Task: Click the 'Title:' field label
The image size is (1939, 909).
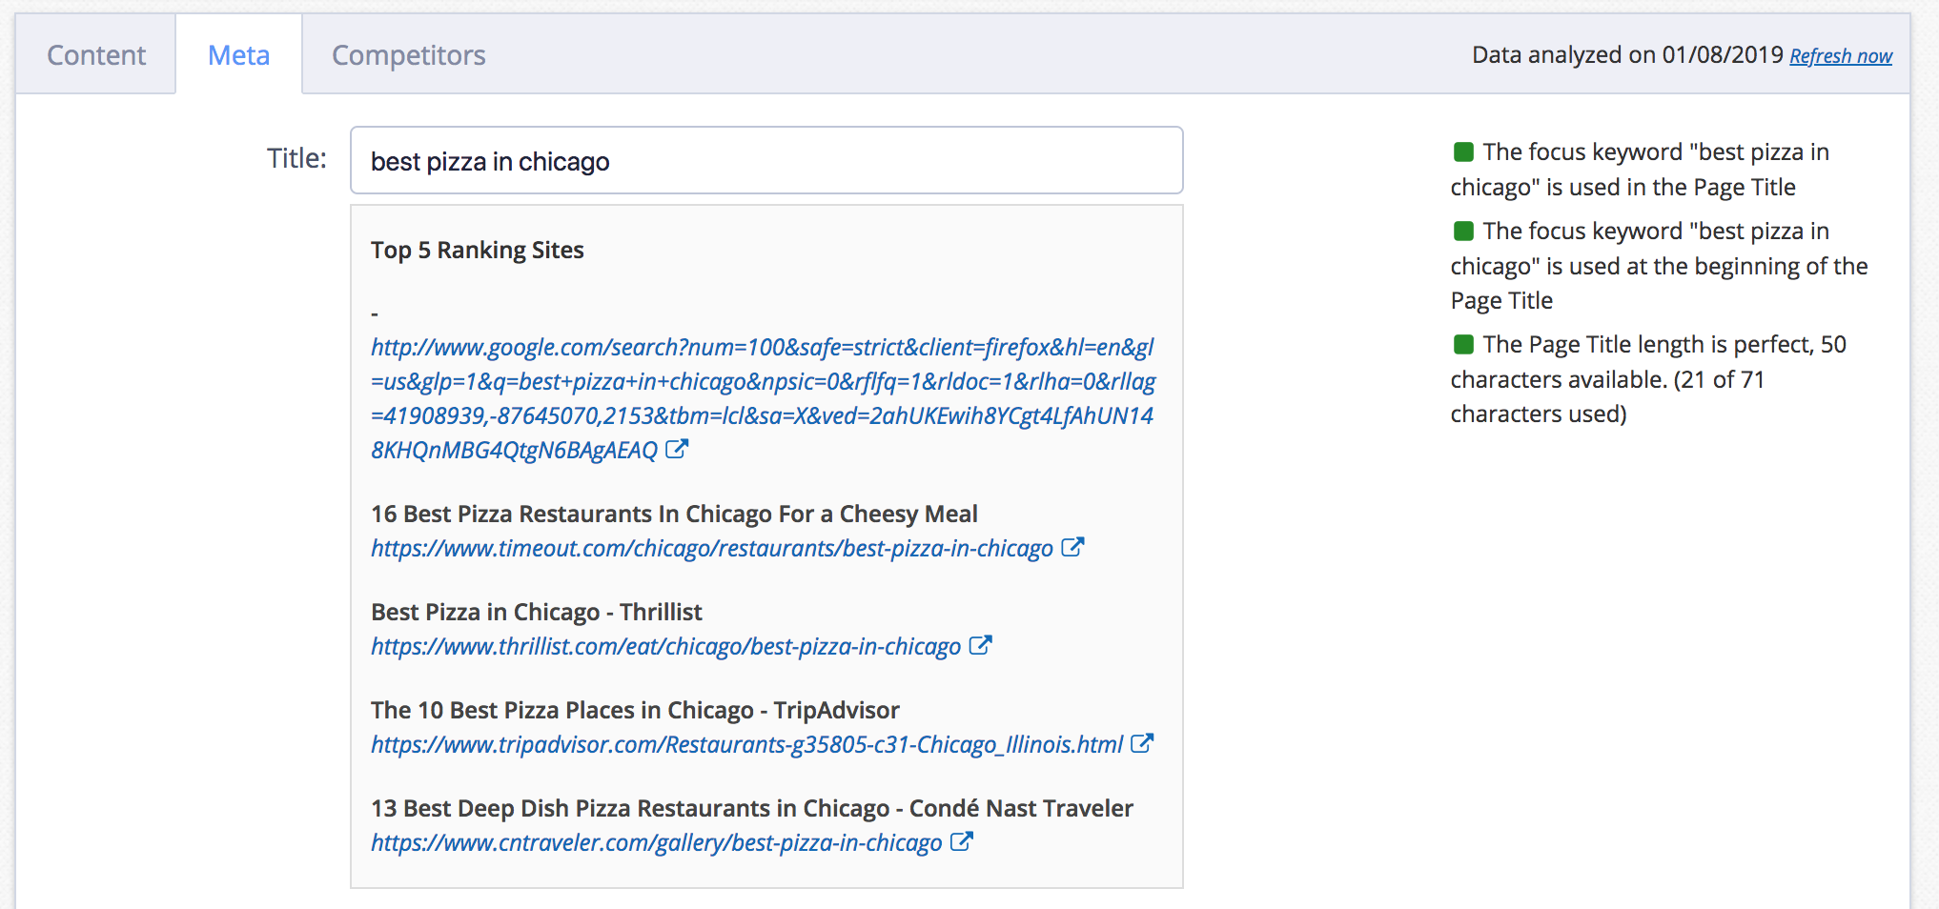Action: [x=296, y=158]
